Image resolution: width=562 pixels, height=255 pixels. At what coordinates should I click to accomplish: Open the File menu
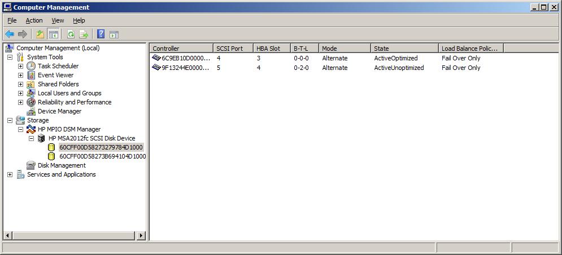click(12, 20)
